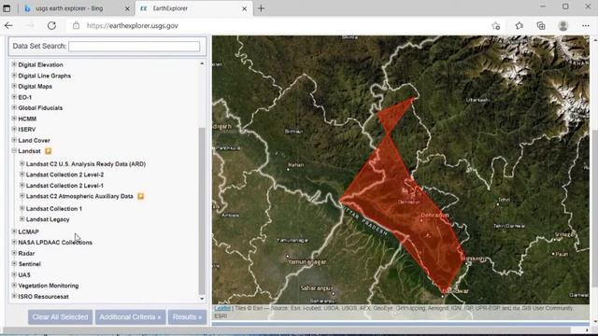Viewport: 598px width, 336px height.
Task: Expand the ISRO Resourcesat category
Action: pyautogui.click(x=14, y=296)
